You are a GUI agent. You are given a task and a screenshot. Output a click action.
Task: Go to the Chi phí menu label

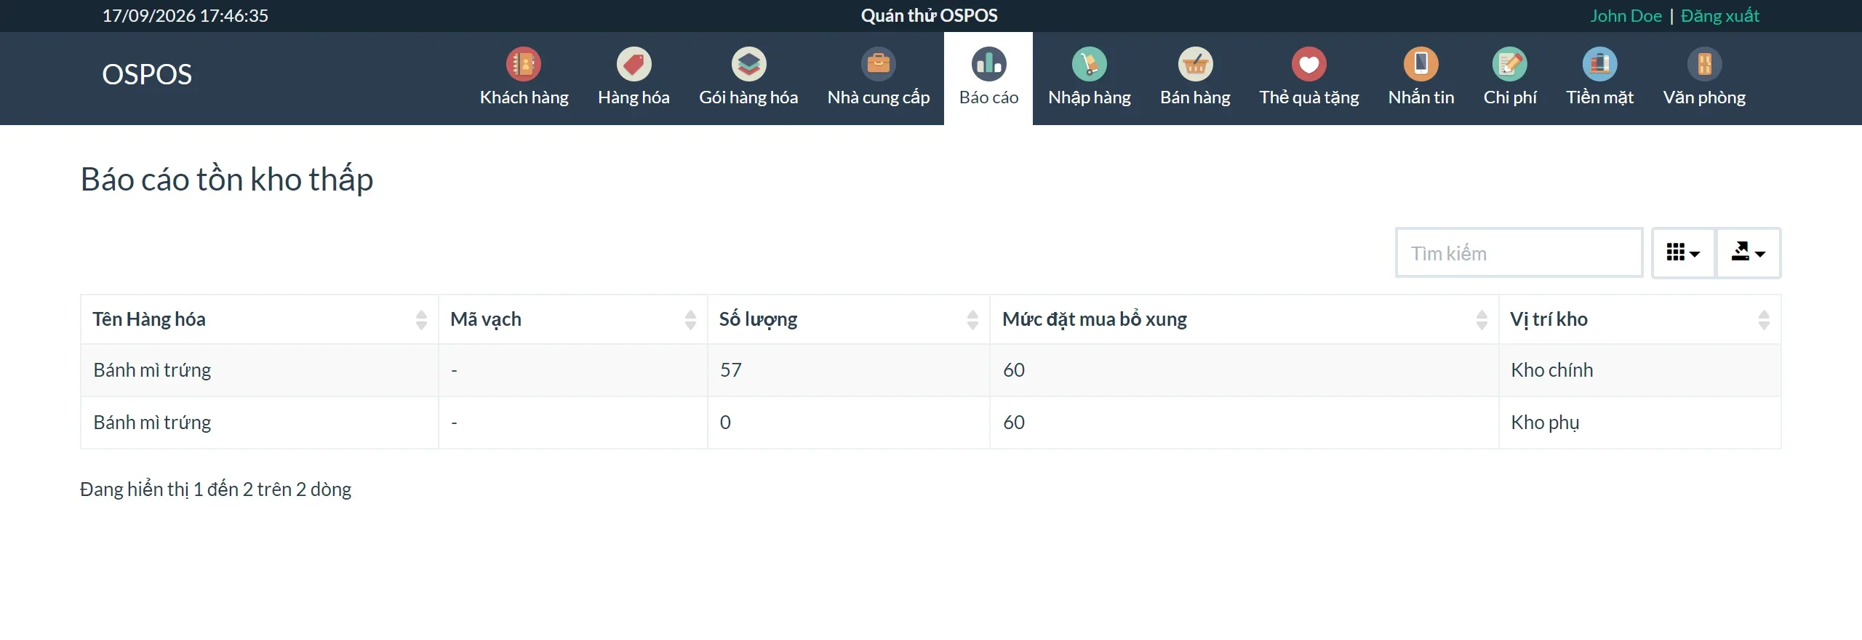point(1510,97)
